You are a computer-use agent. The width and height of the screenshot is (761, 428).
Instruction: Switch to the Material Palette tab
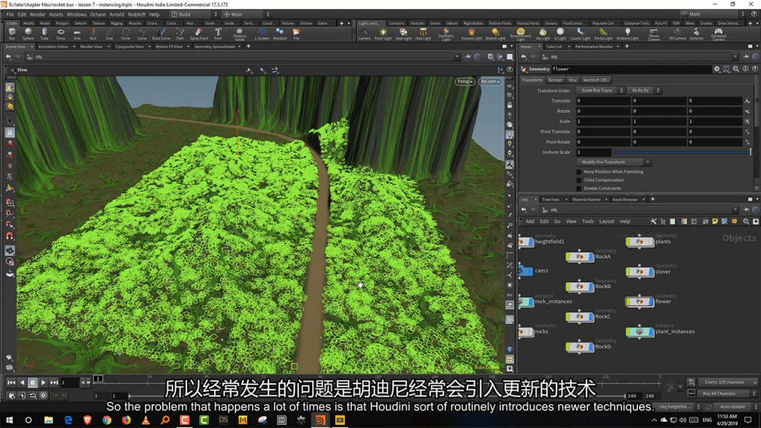pos(586,199)
